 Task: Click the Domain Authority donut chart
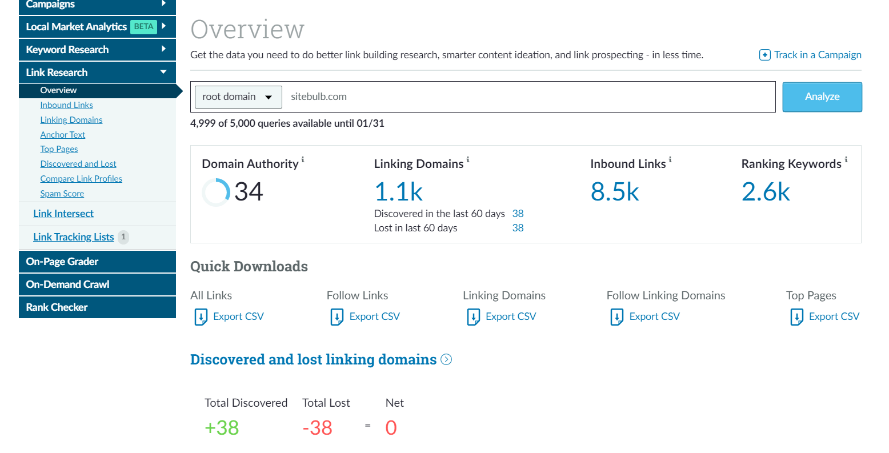pos(216,192)
